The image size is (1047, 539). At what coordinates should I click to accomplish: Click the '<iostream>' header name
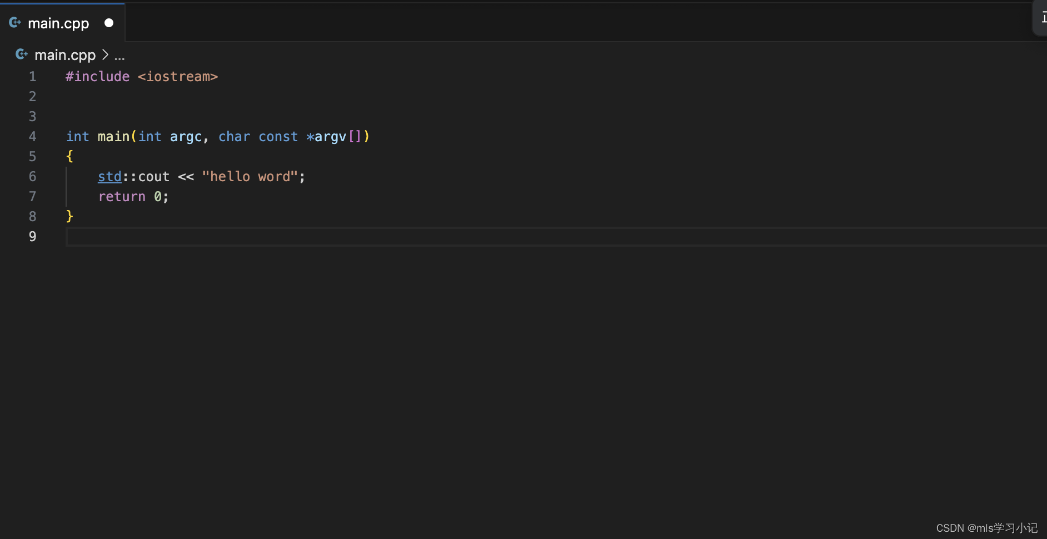click(x=178, y=77)
